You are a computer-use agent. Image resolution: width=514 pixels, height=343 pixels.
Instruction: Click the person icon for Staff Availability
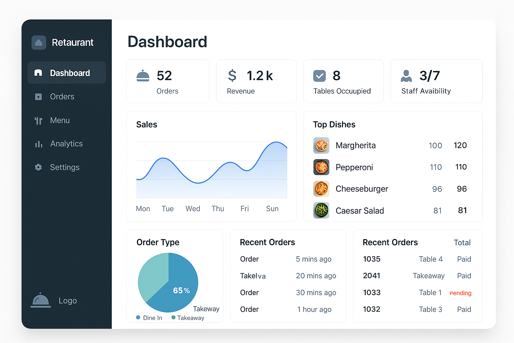point(406,76)
